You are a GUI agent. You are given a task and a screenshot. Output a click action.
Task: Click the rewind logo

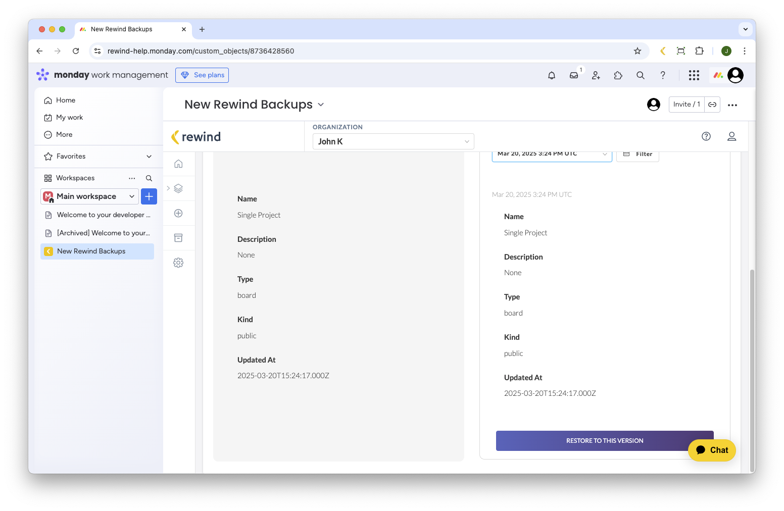tap(196, 137)
